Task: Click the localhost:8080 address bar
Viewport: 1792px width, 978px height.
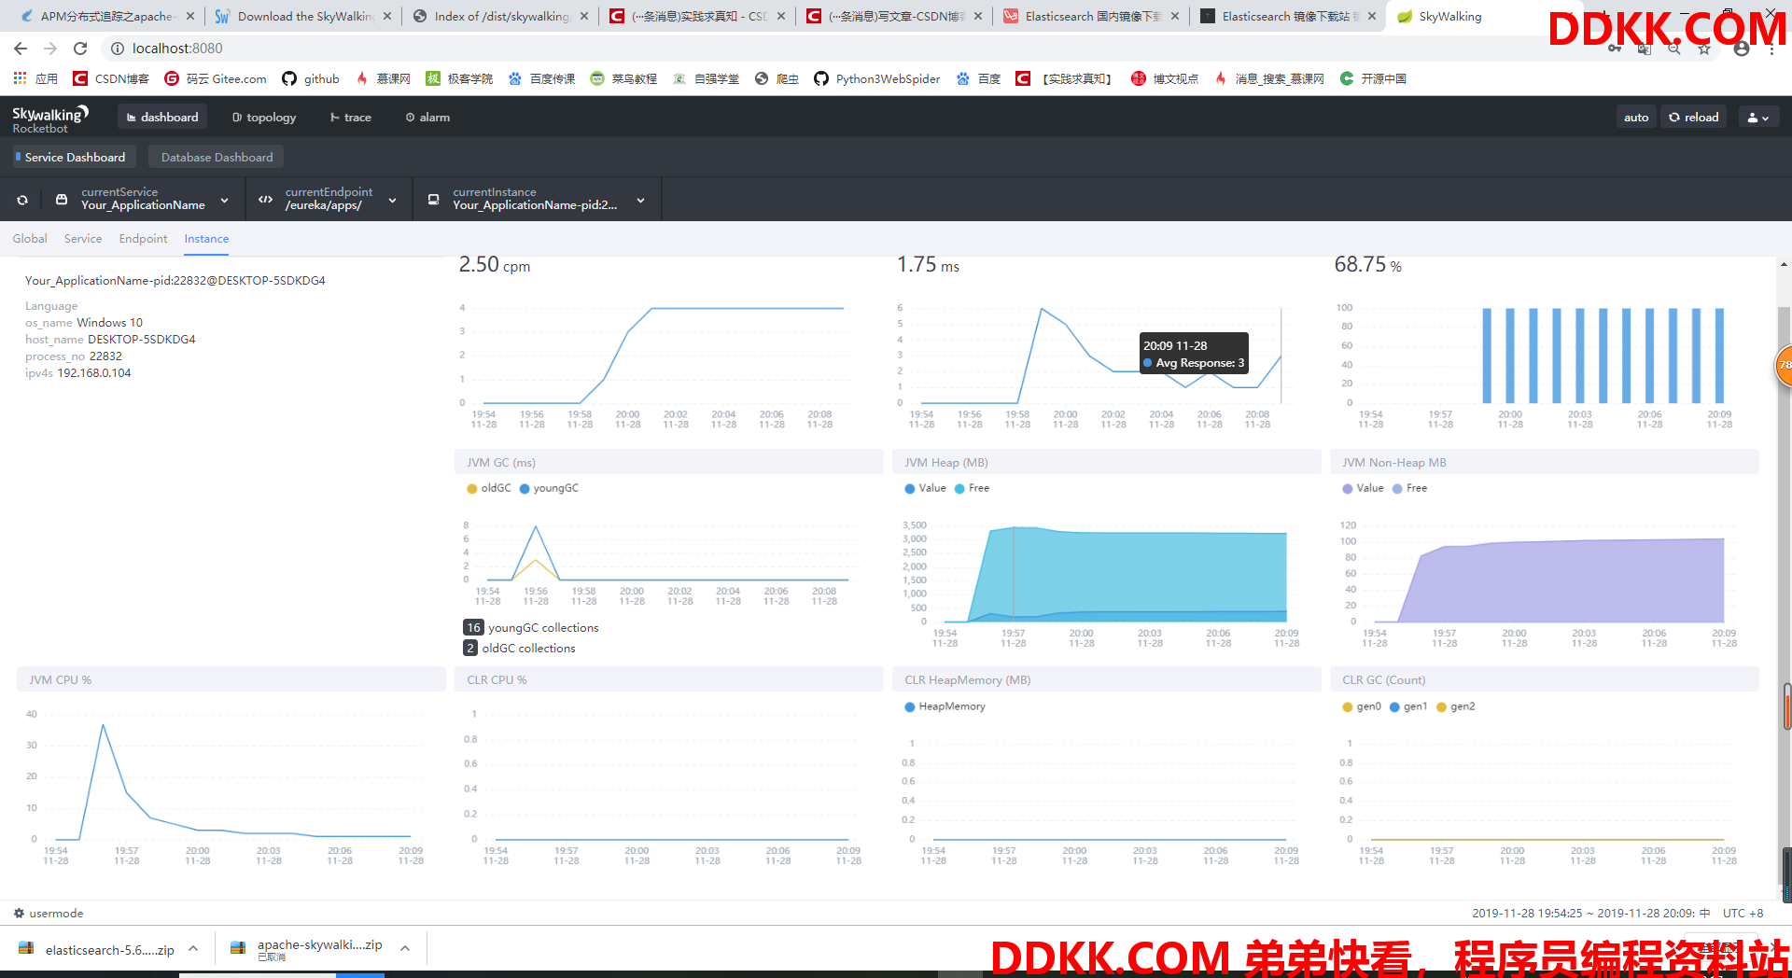Action: (177, 49)
